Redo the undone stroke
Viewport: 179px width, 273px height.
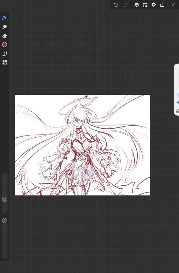point(125,5)
